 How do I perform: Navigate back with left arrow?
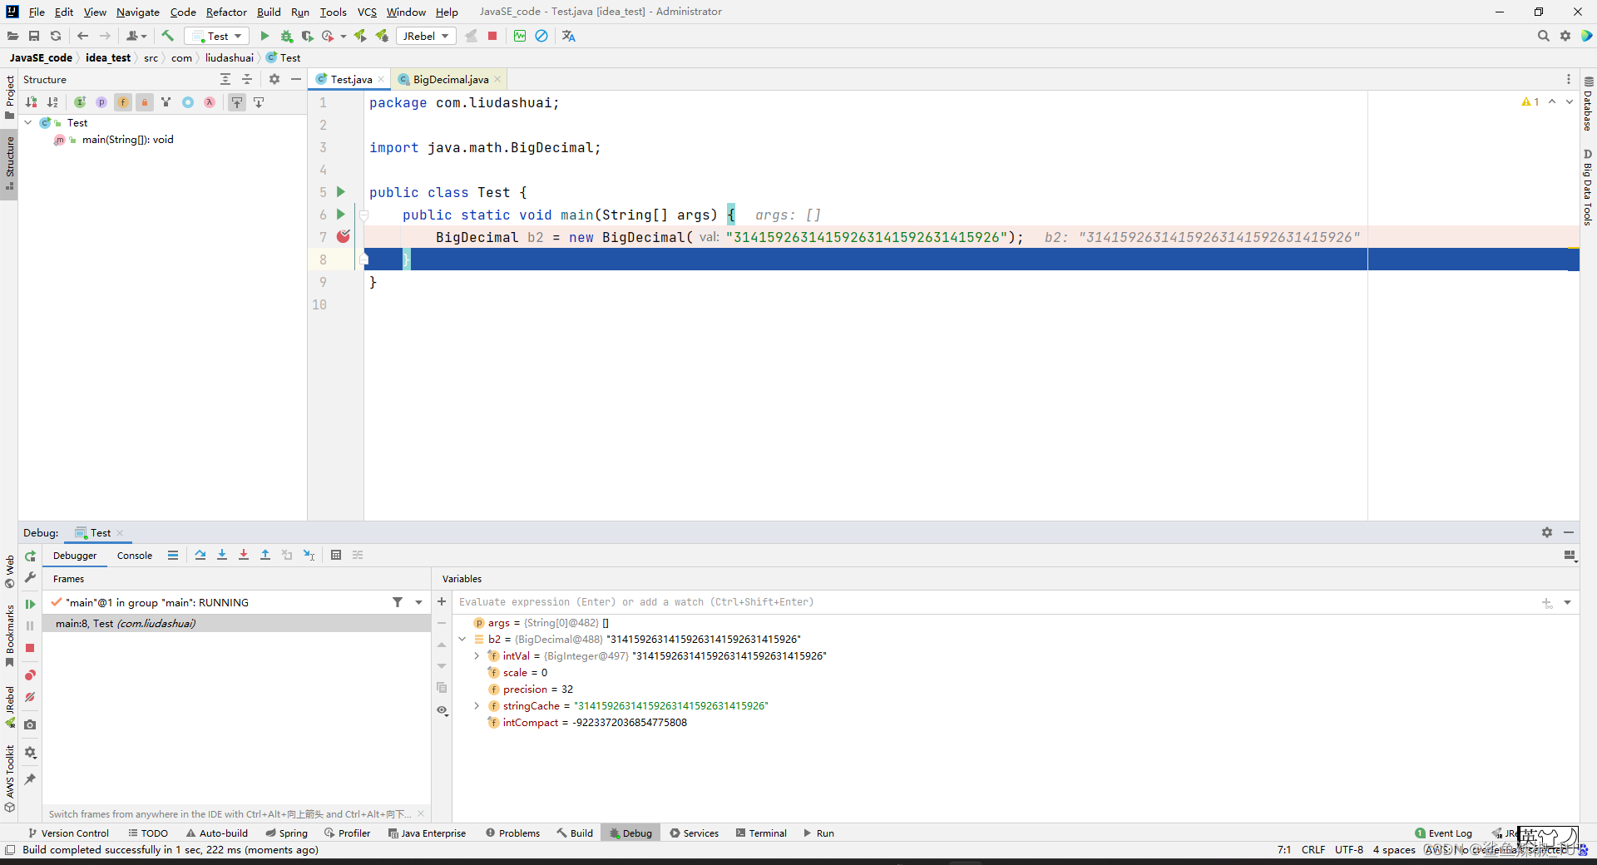click(x=82, y=36)
